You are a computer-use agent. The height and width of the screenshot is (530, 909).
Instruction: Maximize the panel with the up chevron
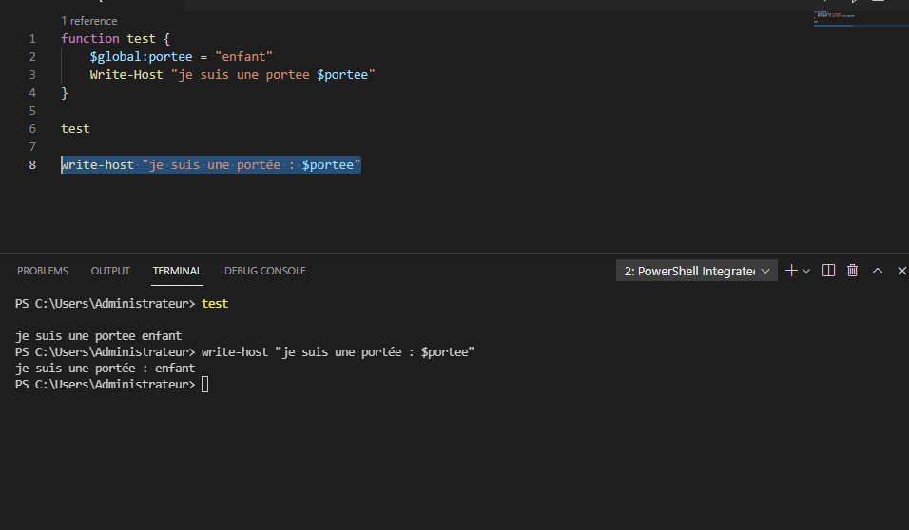tap(878, 271)
